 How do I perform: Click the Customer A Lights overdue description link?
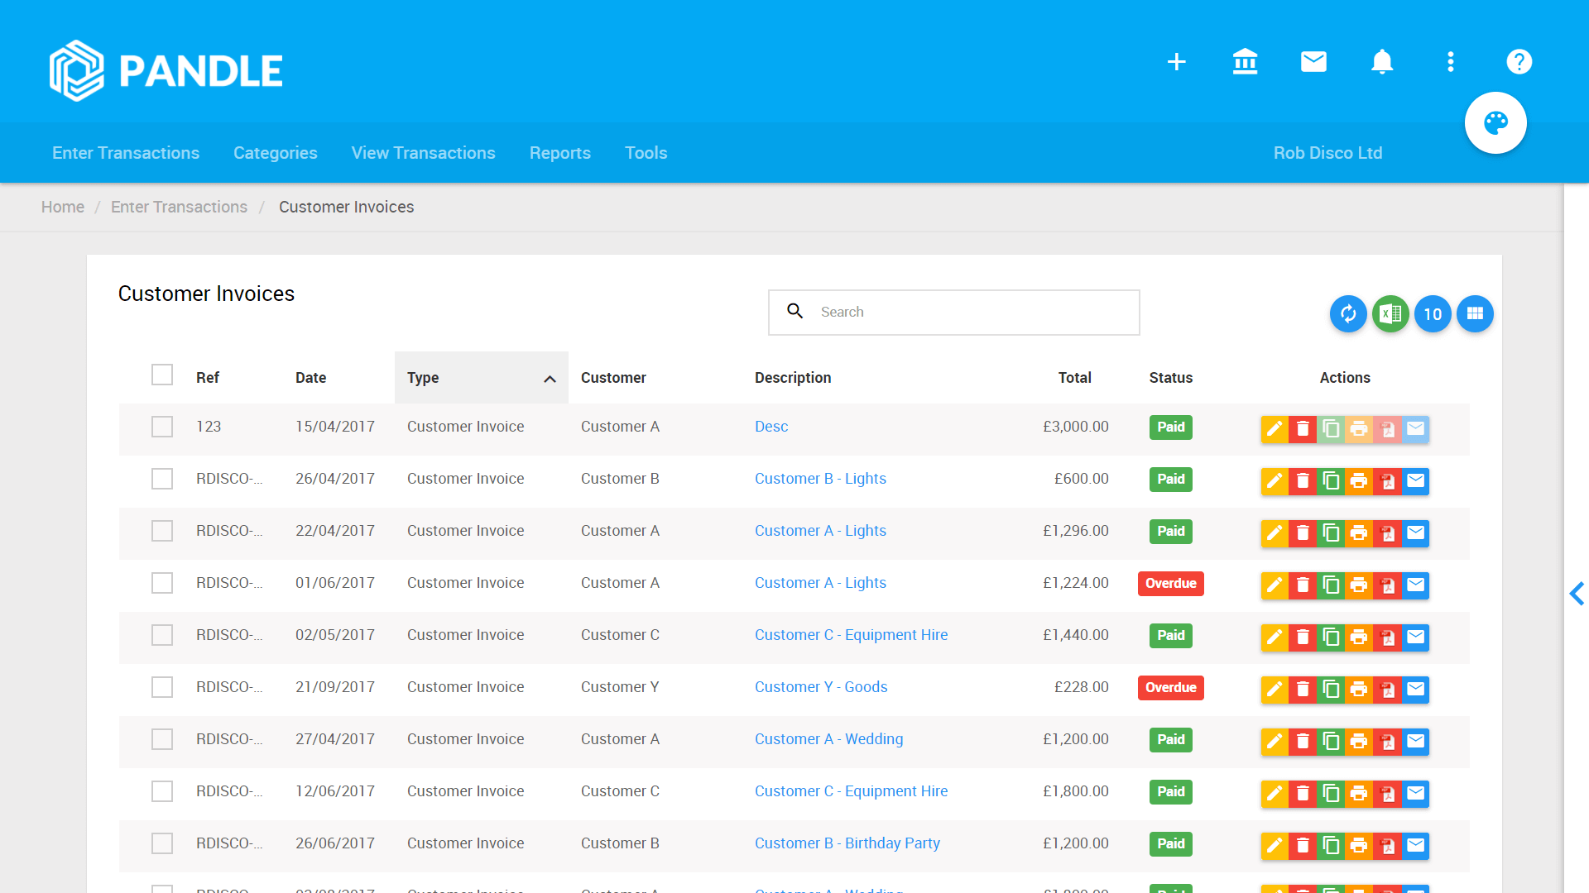coord(819,582)
